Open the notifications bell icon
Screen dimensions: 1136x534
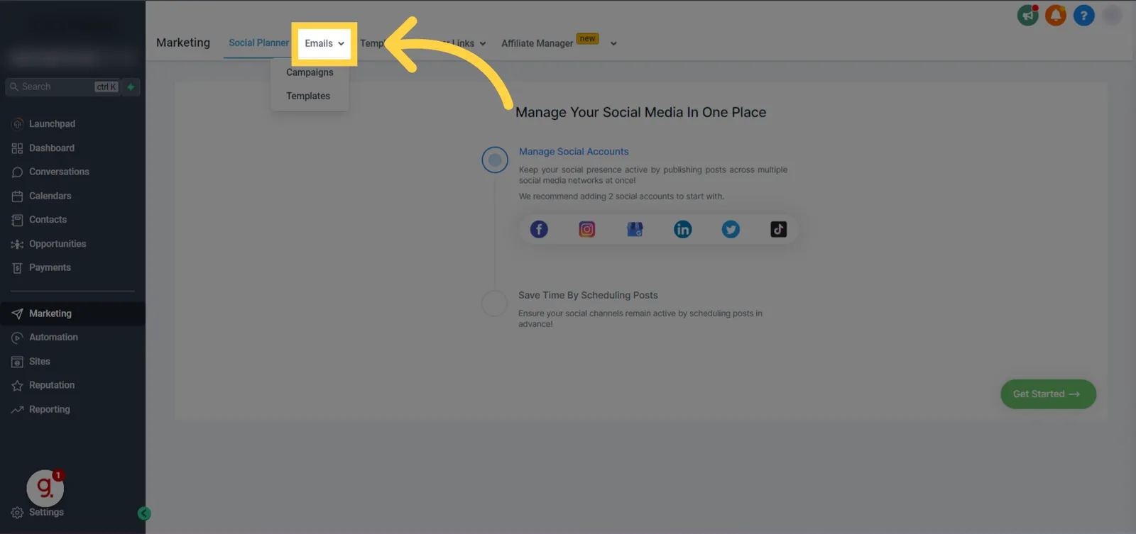tap(1056, 15)
